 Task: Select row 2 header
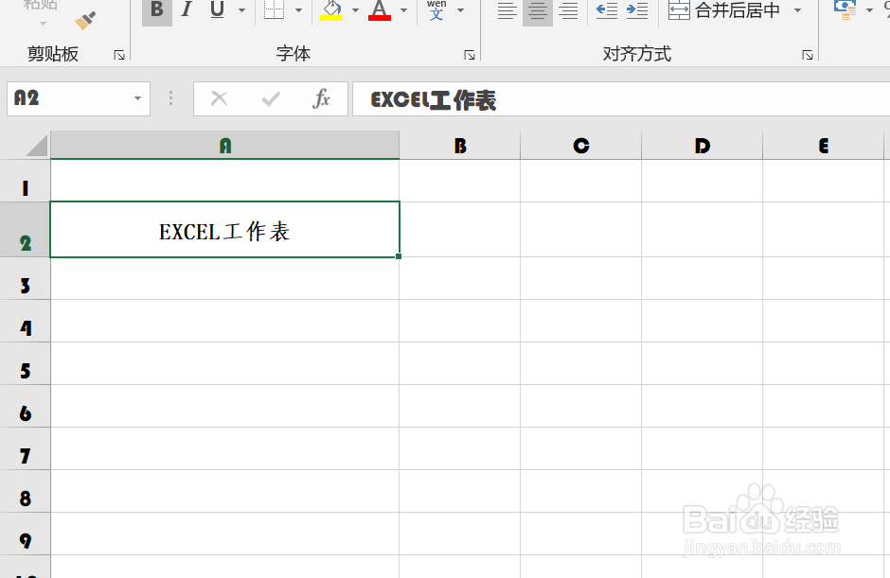click(x=25, y=230)
